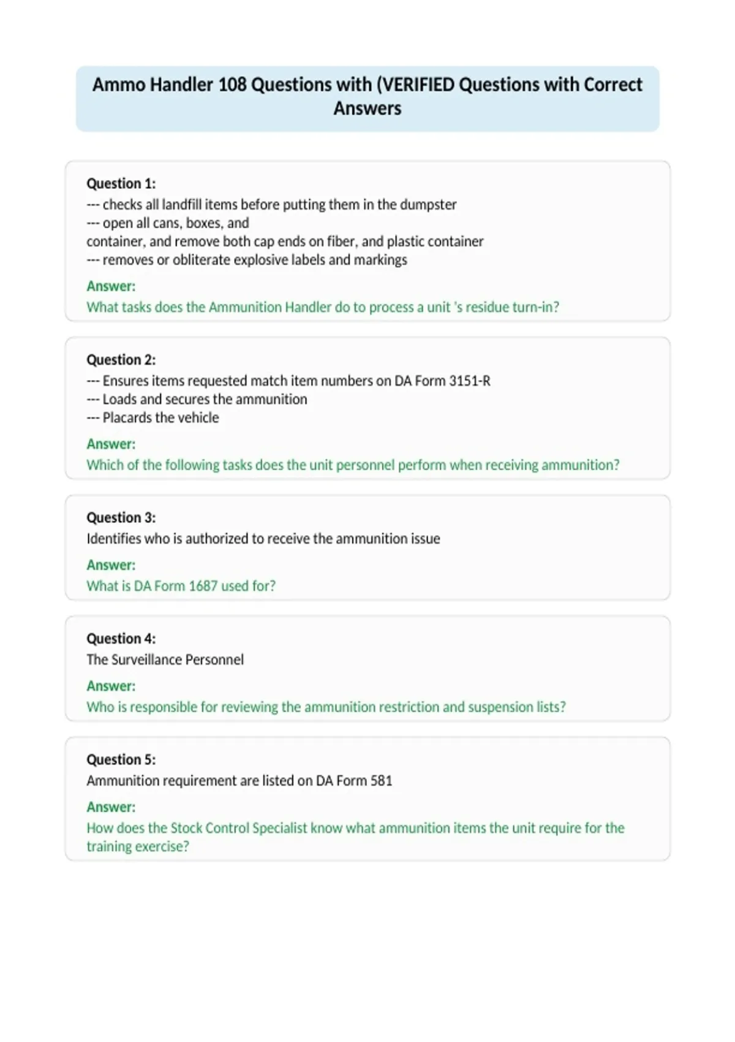Screen dimensions: 735x1042
Task: Click the Question 1 answer about residue turn-in
Action: 323,307
